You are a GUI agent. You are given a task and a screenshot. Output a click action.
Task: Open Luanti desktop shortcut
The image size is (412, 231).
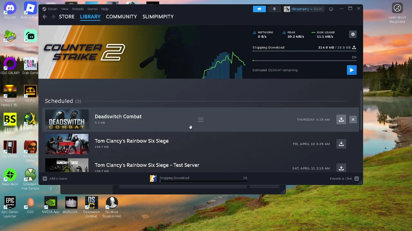pos(10,38)
